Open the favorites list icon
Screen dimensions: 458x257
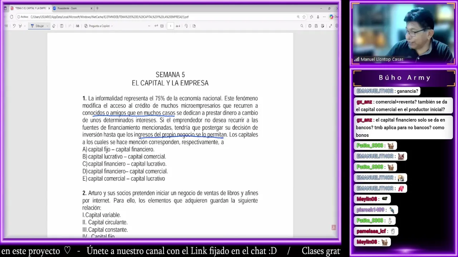[x=311, y=17]
